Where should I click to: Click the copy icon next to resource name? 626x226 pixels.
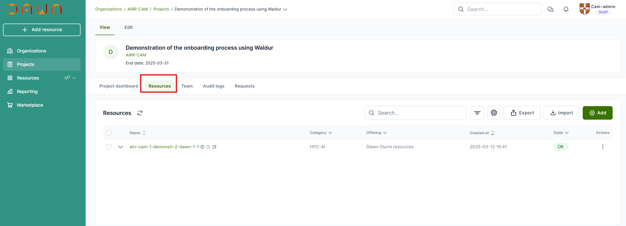(x=214, y=147)
